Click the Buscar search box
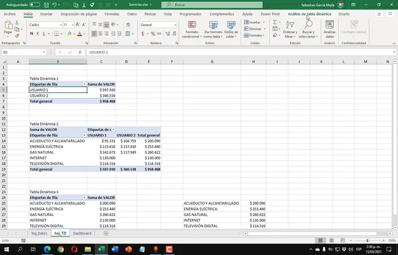 coord(212,5)
